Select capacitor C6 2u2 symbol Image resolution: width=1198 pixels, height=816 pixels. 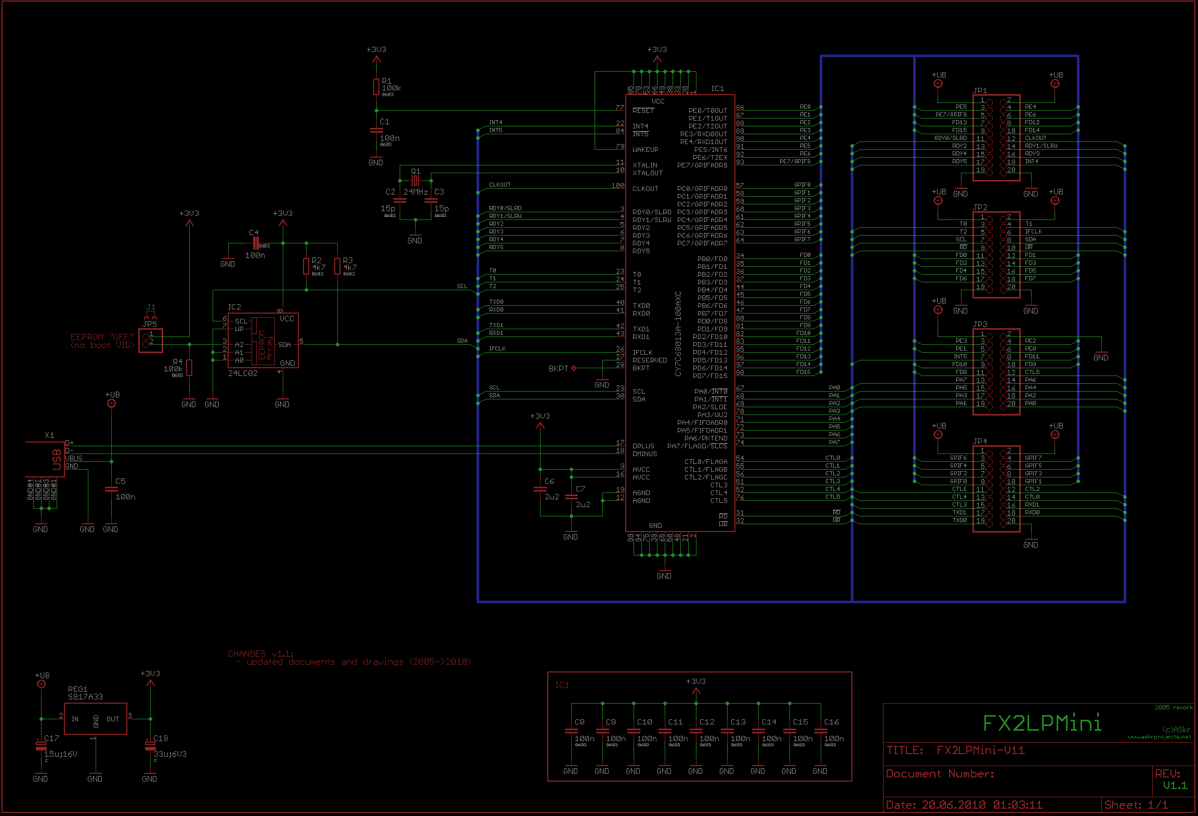[540, 489]
